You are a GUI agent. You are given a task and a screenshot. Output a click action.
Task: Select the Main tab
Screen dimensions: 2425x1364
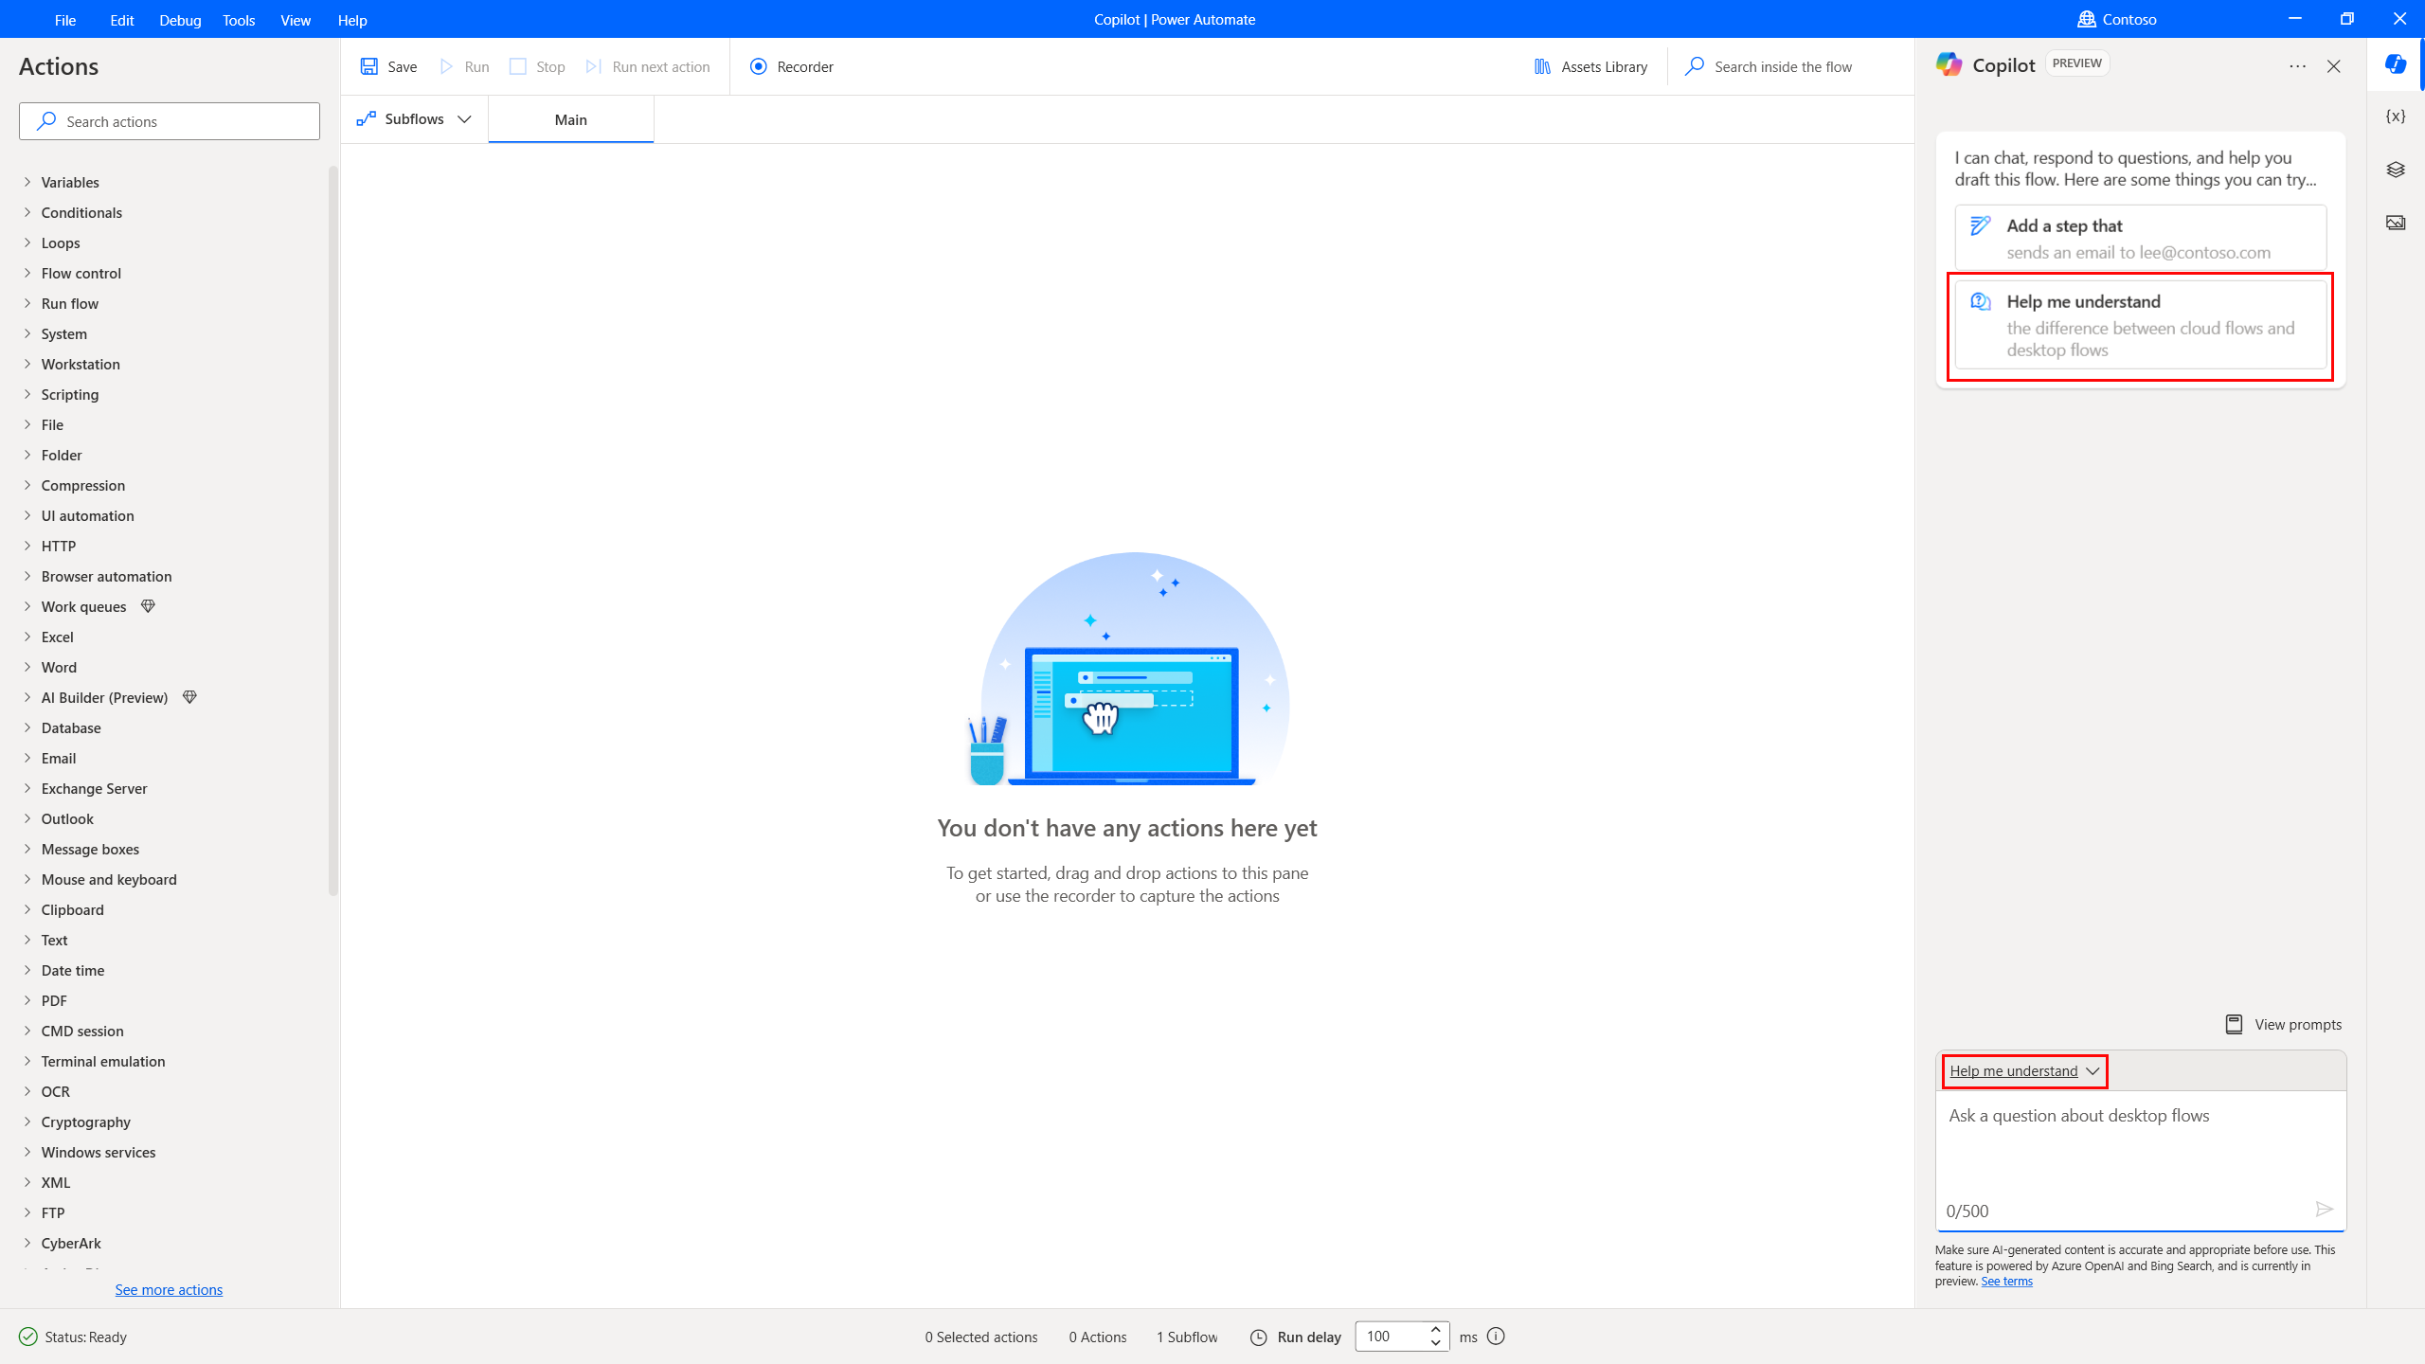[x=569, y=120]
